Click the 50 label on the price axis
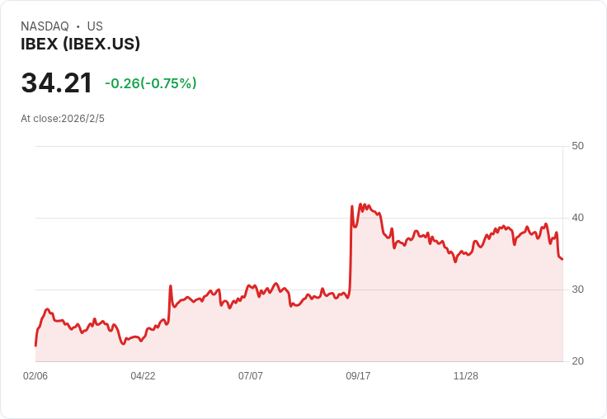 pyautogui.click(x=577, y=146)
